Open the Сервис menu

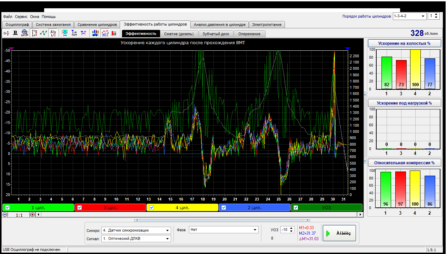tap(21, 17)
